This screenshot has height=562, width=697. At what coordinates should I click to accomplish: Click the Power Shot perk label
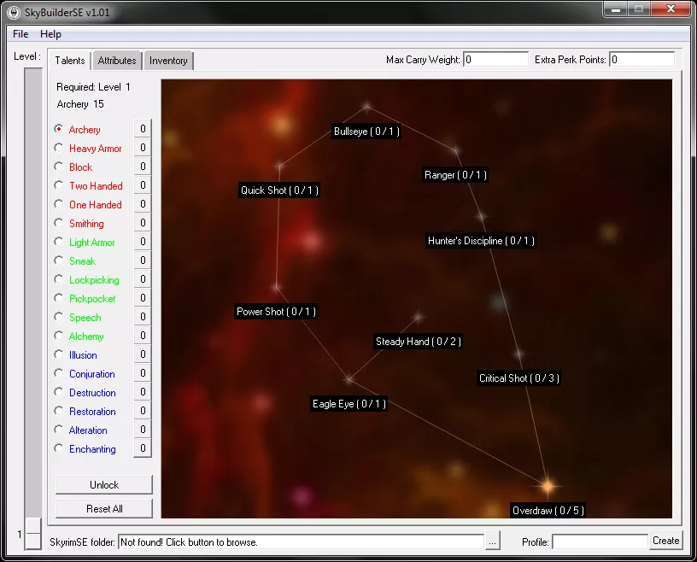click(276, 311)
